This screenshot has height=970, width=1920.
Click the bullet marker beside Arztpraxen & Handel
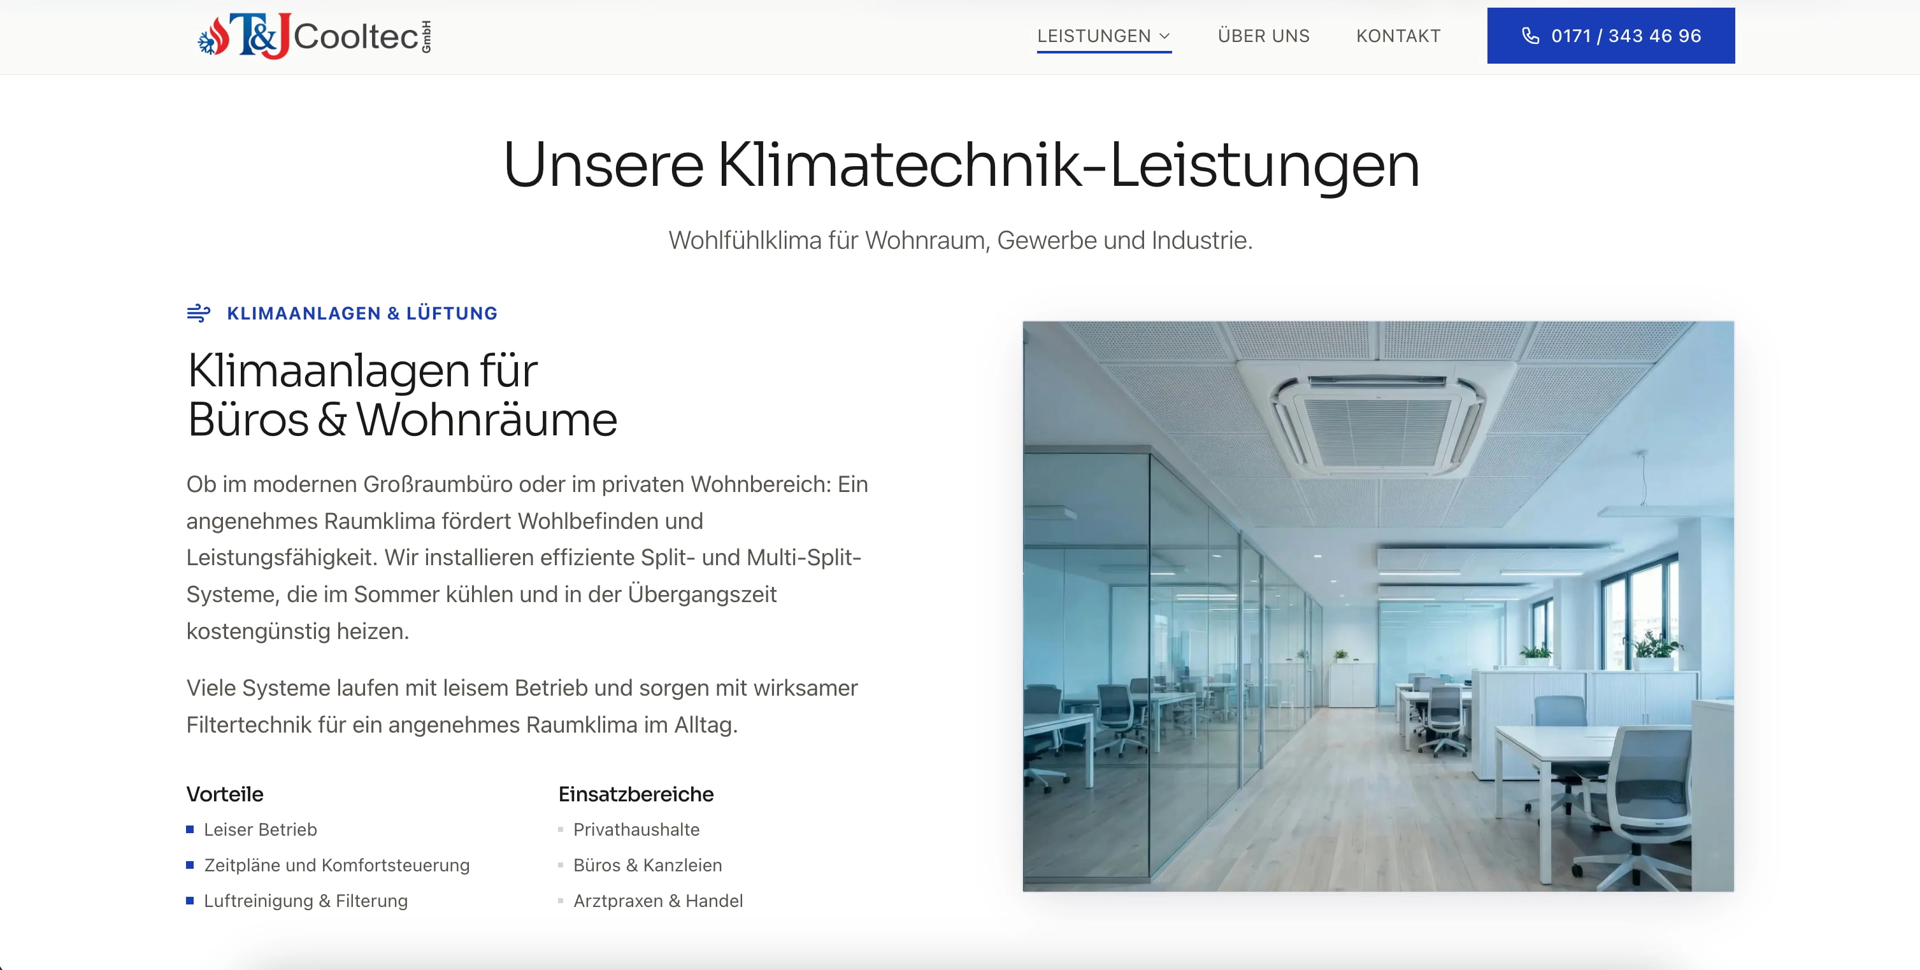[561, 901]
